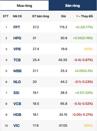Select the MBB ticker symbol

(18, 71)
